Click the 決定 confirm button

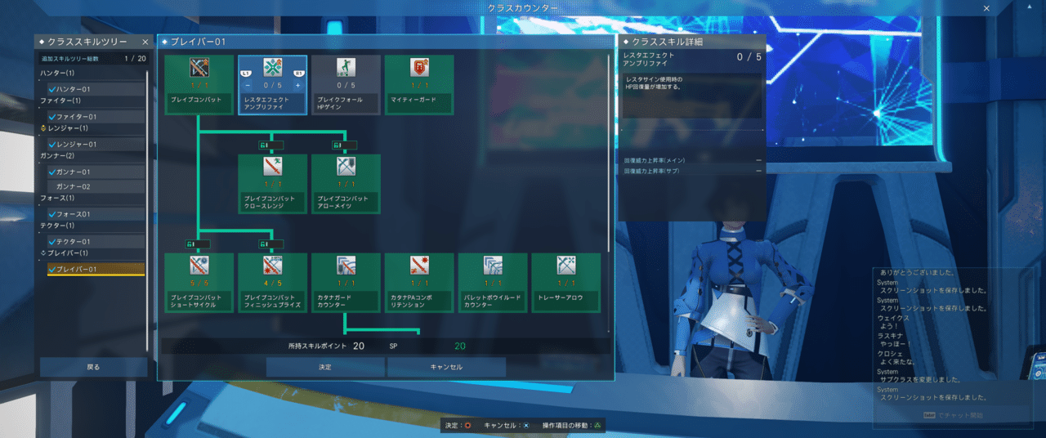coord(325,367)
